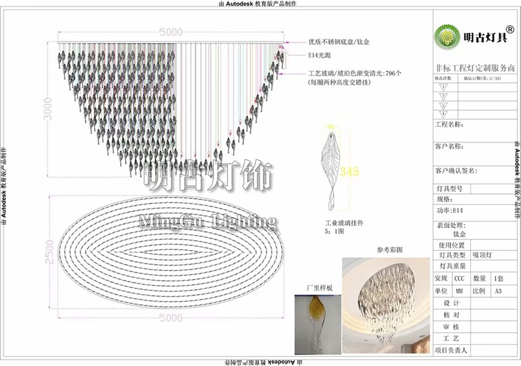521x366 pixels.
Task: Click the 核对 row label
Action: coord(451,315)
